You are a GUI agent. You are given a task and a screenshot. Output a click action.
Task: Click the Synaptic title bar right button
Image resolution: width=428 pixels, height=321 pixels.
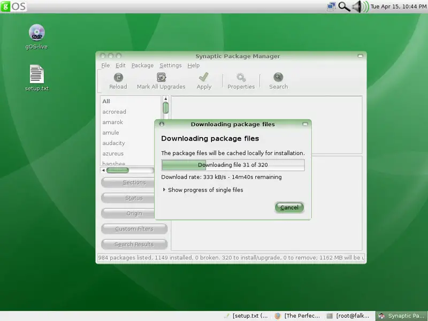click(x=360, y=56)
